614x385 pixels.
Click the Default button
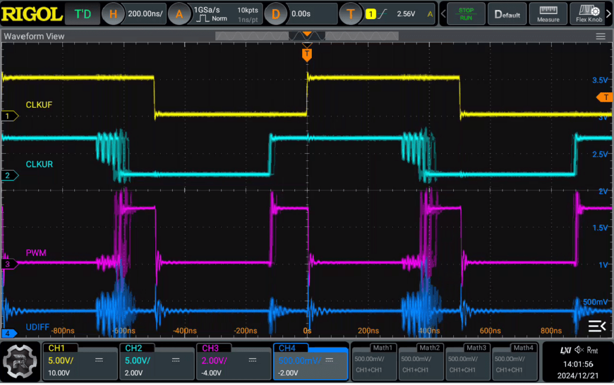[507, 14]
